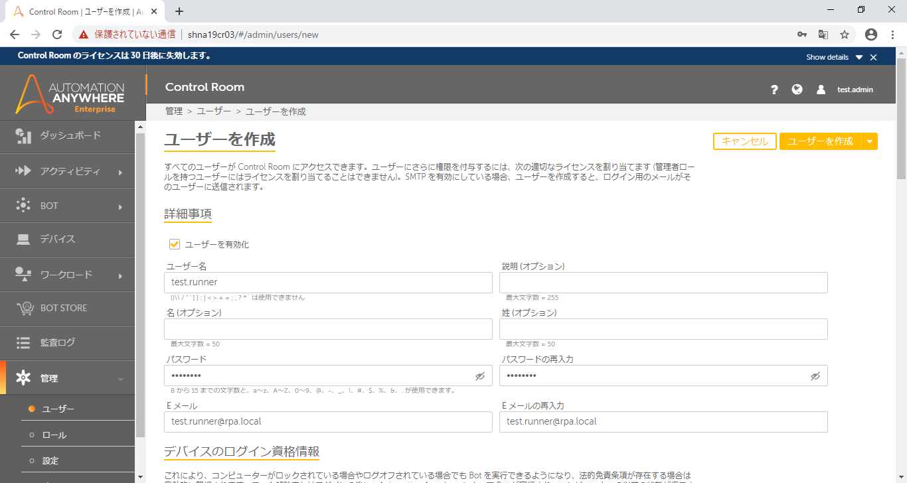Show password via eye icon in パスワード
The image size is (907, 483).
pos(480,376)
